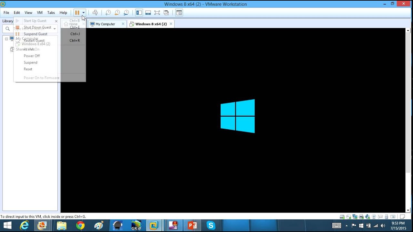
Task: Enter full screen mode
Action: pyautogui.click(x=157, y=13)
